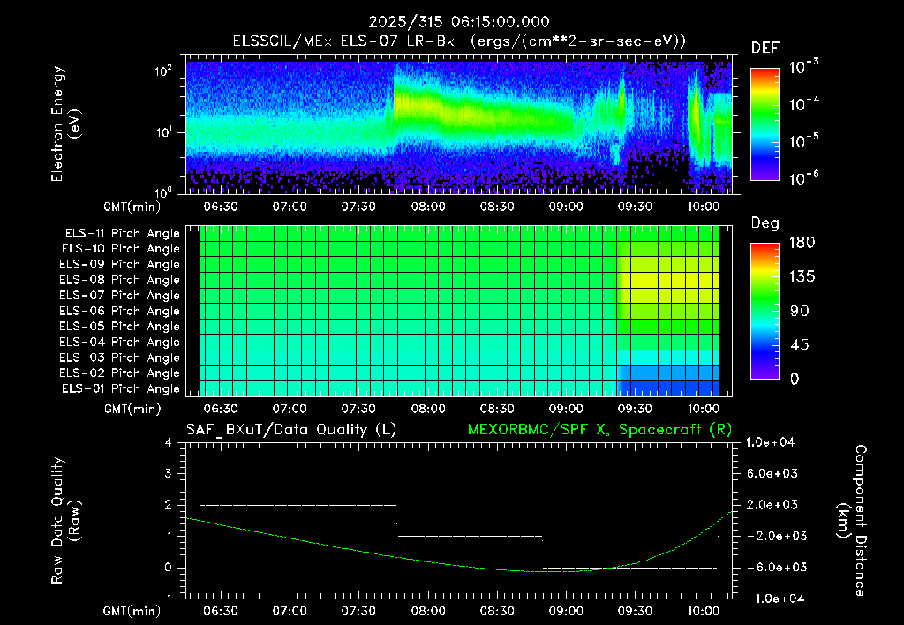This screenshot has height=625, width=904.
Task: Click the GMT(min) label under the pitch angle panel
Action: pos(132,410)
